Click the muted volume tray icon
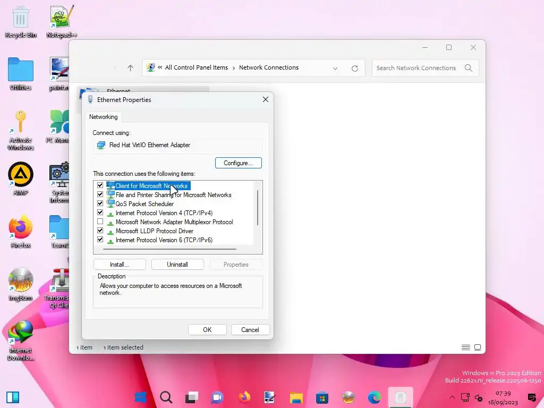The width and height of the screenshot is (544, 408). (x=479, y=397)
